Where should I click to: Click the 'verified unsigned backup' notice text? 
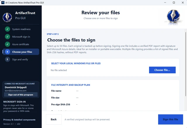tap(87, 120)
